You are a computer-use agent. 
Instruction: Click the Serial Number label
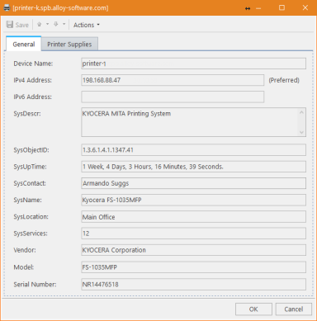coord(35,284)
